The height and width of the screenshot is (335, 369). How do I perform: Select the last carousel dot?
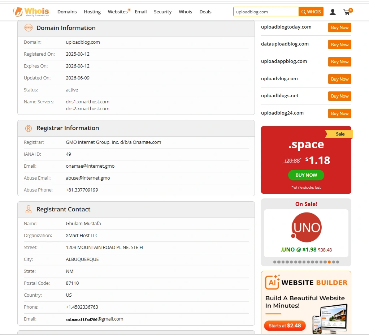coord(338,262)
